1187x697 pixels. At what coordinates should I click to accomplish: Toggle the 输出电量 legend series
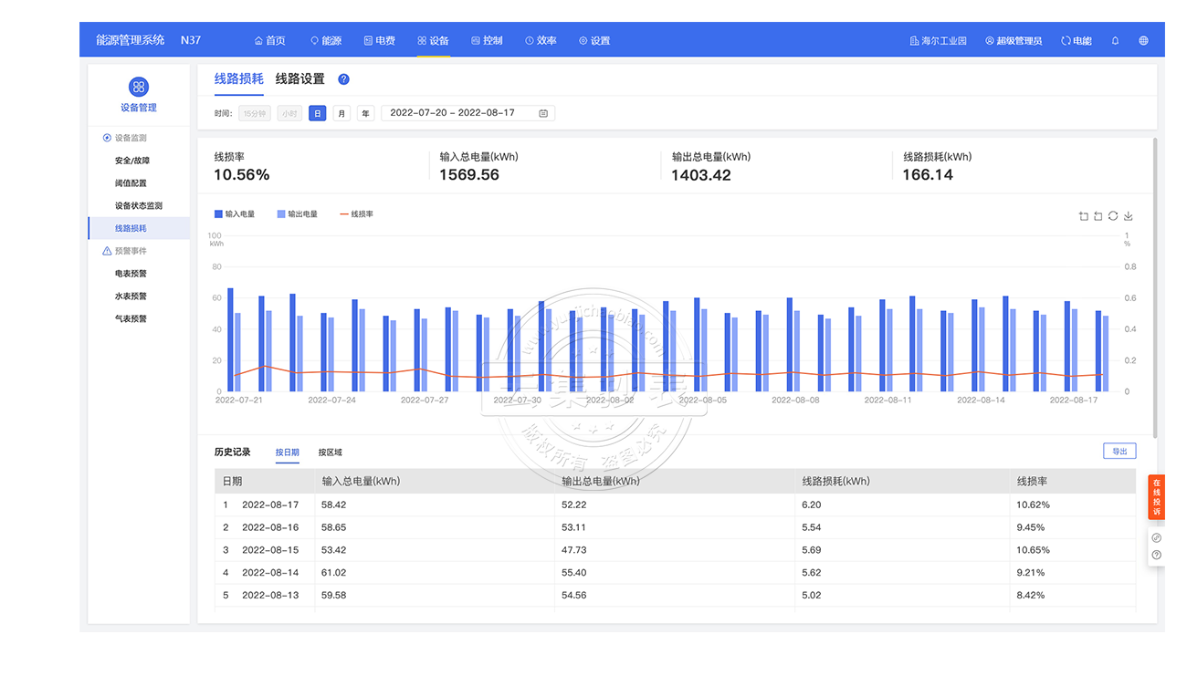297,214
